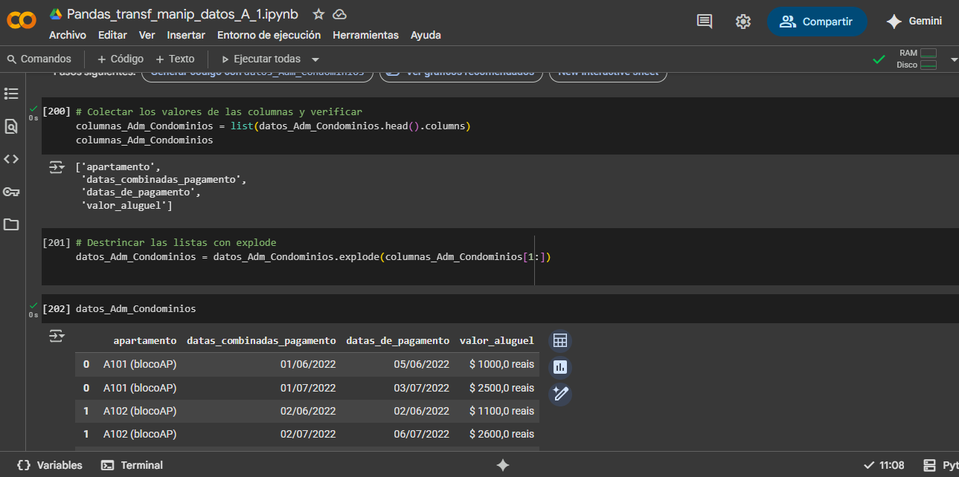
Task: Open the Colab home logo
Action: (x=21, y=22)
